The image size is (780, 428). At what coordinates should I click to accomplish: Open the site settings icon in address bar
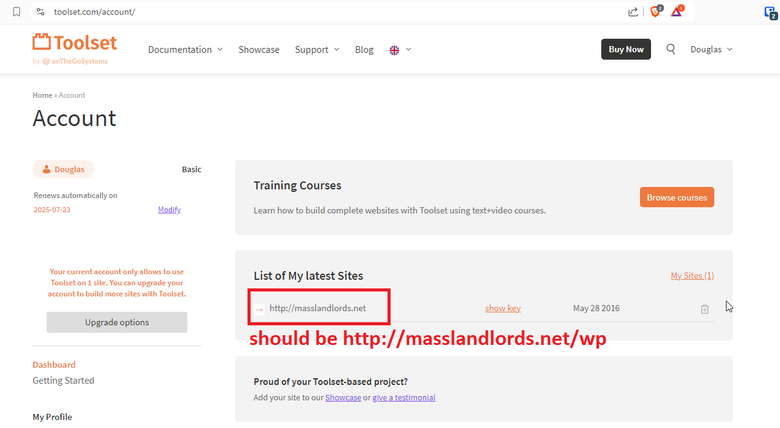(41, 12)
